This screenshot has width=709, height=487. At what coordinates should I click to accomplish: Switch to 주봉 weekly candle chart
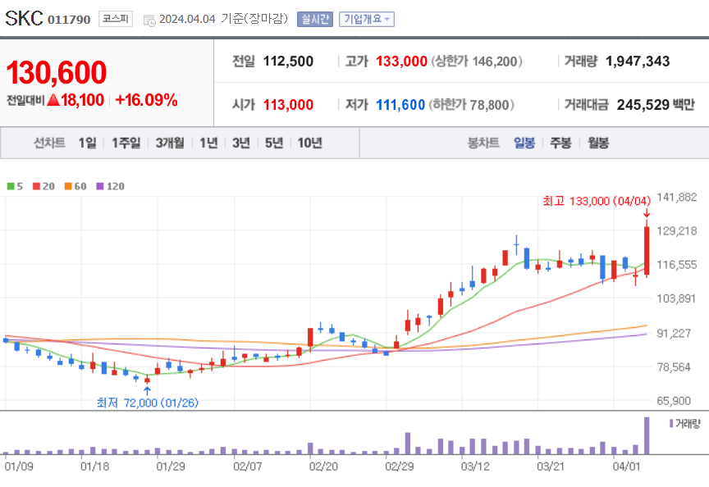pyautogui.click(x=560, y=143)
